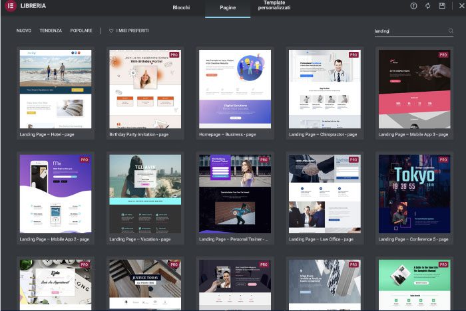The width and height of the screenshot is (466, 311).
Task: Select the Homepage – Business template thumbnail
Action: pos(235,89)
